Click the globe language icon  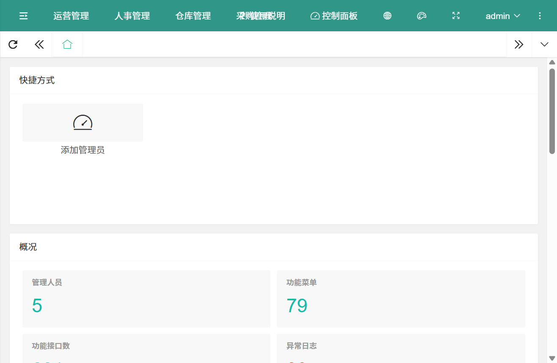387,16
